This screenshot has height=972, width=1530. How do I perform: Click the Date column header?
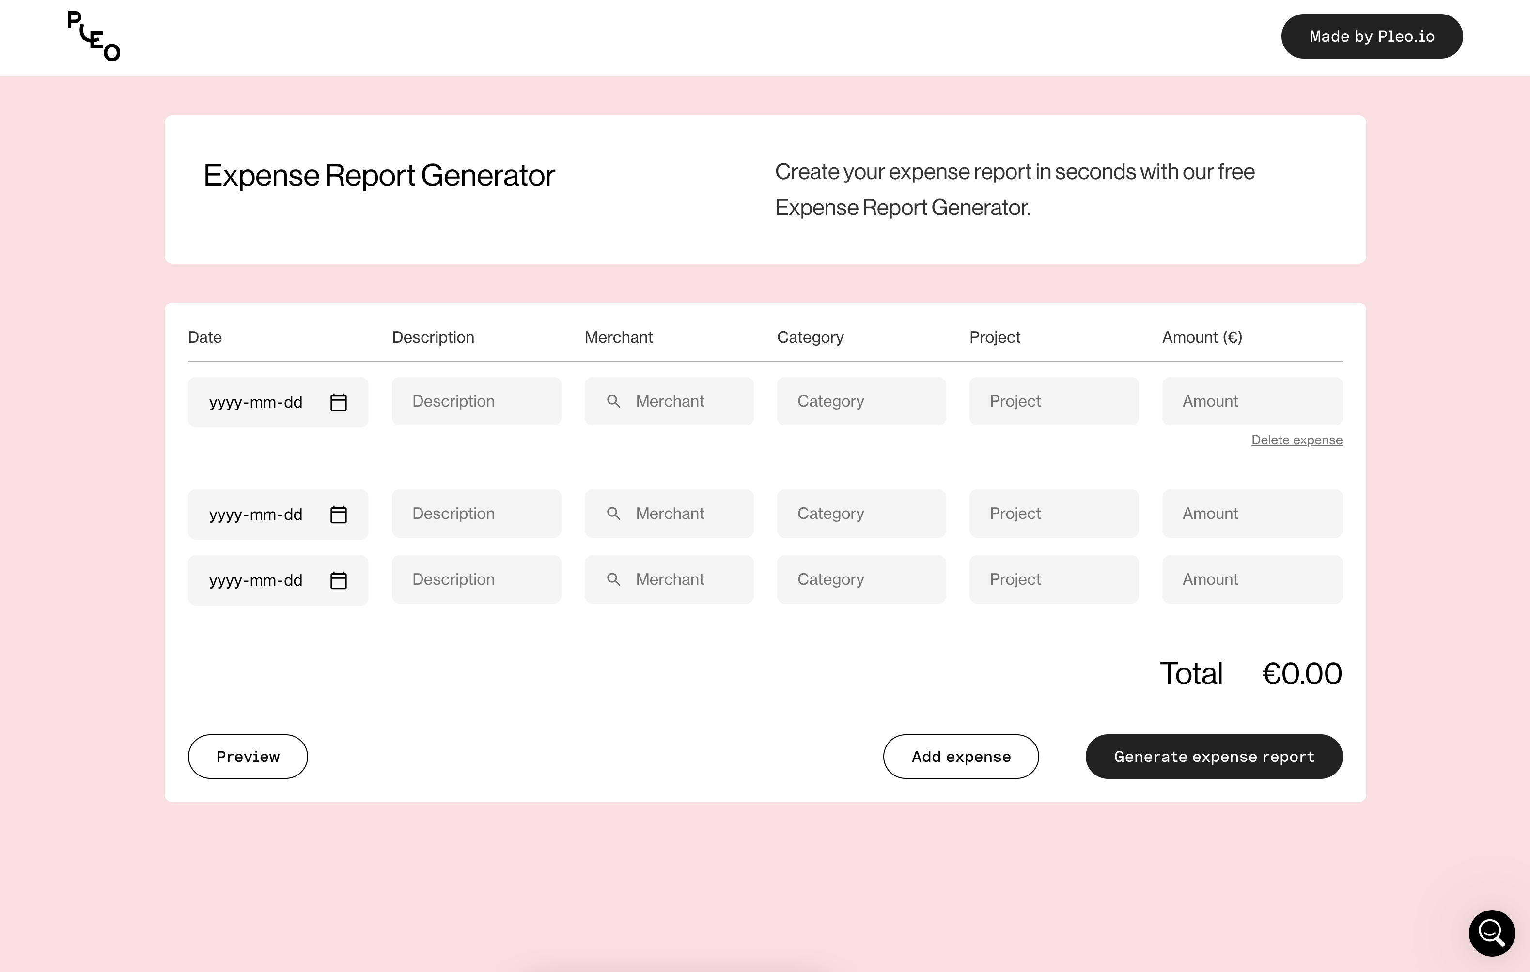204,337
